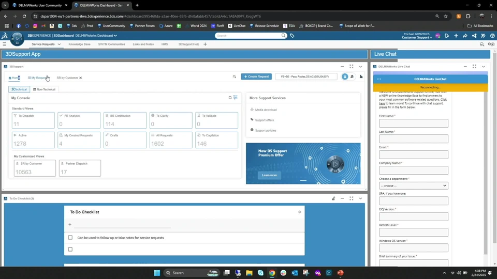
Task: Click the top search magnifier icon
Action: coord(283,36)
